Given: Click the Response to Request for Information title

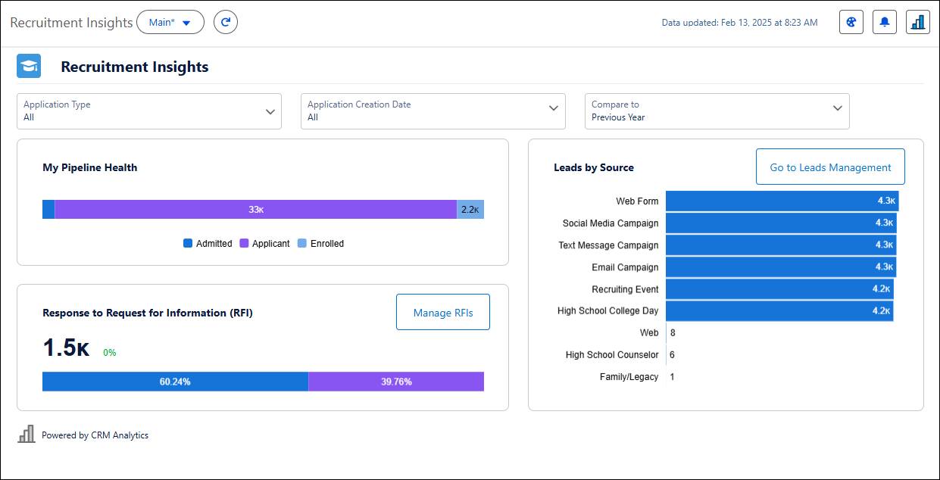Looking at the screenshot, I should 148,313.
